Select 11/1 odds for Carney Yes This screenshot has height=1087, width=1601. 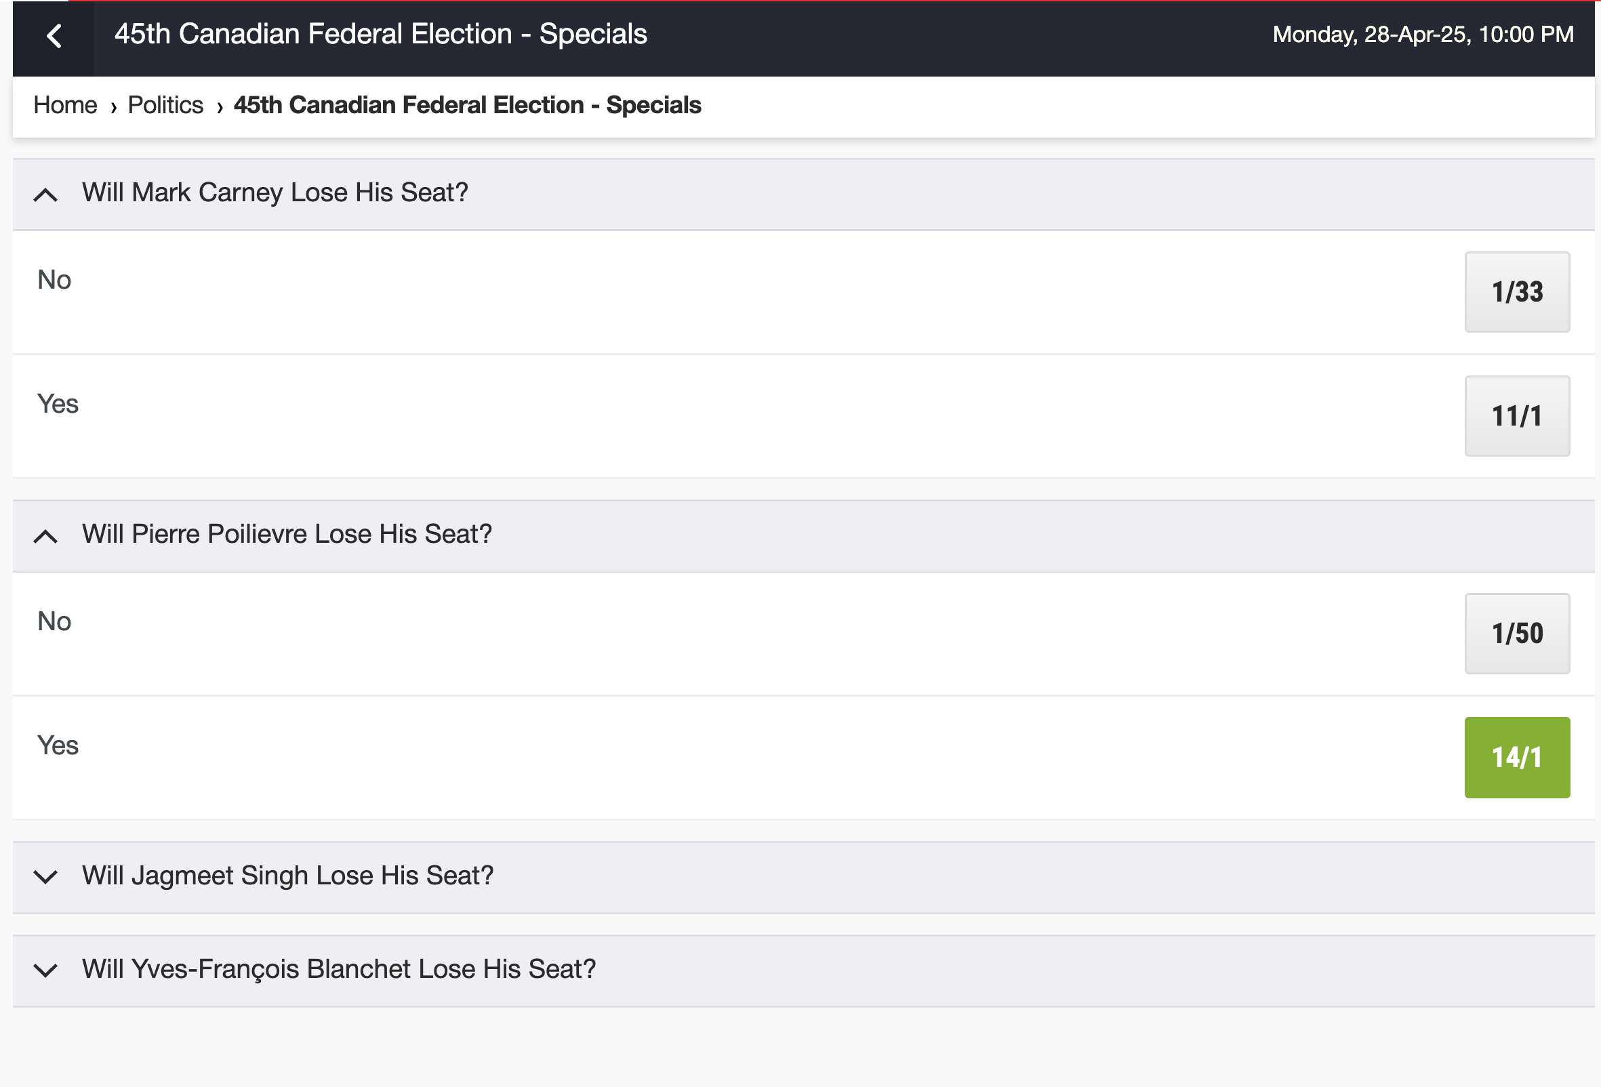(1517, 416)
